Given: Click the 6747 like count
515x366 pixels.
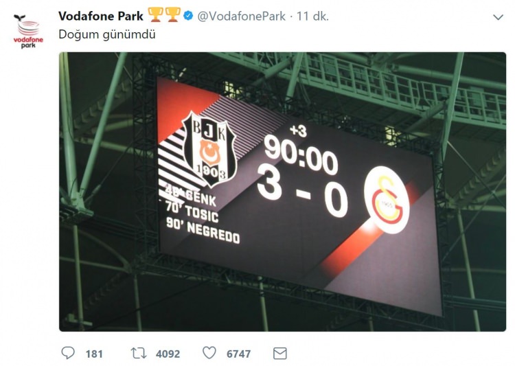Looking at the screenshot, I should point(238,354).
